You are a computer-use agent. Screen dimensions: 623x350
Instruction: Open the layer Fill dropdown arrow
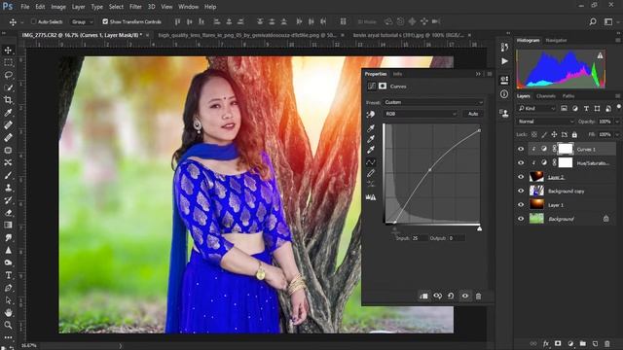point(617,134)
